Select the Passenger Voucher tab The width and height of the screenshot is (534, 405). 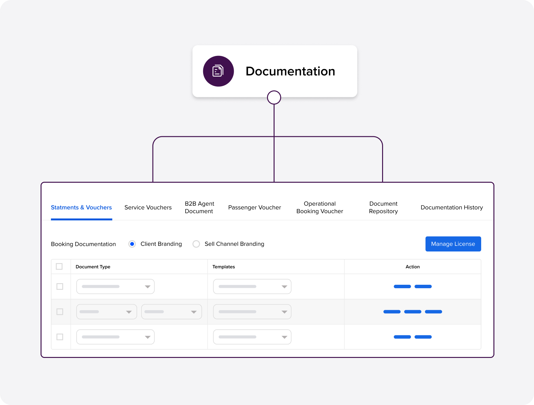point(255,208)
